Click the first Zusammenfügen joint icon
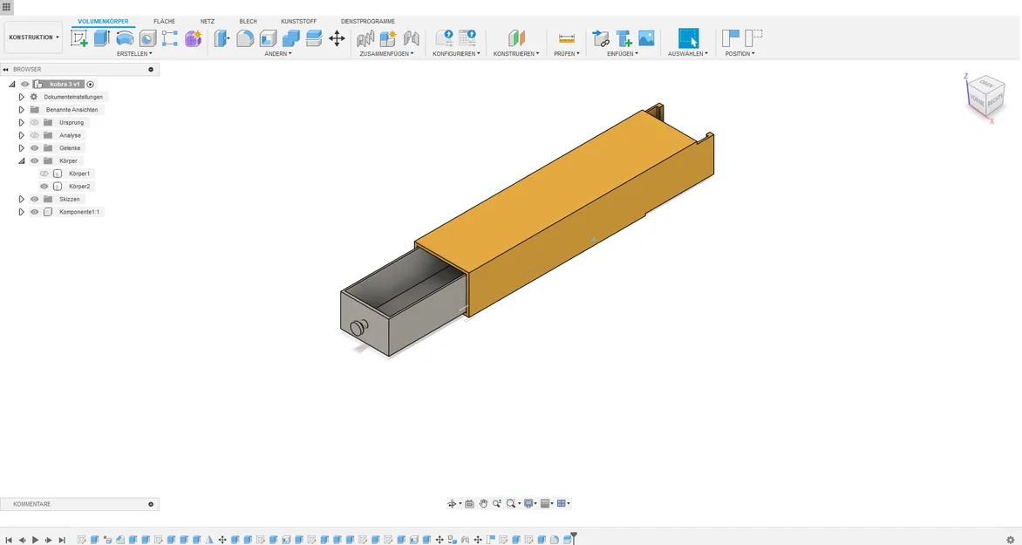This screenshot has height=545, width=1022. click(365, 38)
